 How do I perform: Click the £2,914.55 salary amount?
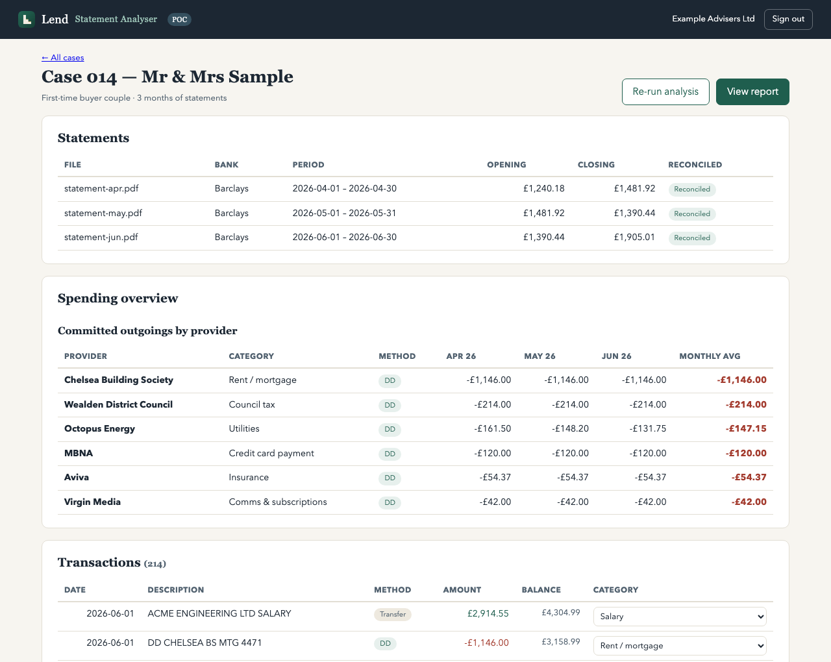click(x=488, y=613)
